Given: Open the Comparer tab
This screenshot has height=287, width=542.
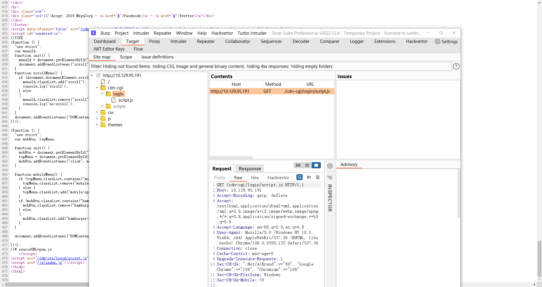Looking at the screenshot, I should [x=330, y=41].
